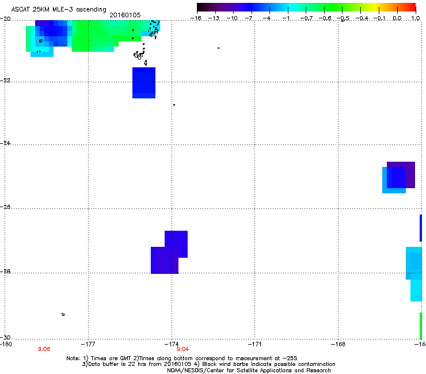Click the "ASCAT 25KM MLE-3 ascending" title
The height and width of the screenshot is (374, 426).
click(x=59, y=9)
